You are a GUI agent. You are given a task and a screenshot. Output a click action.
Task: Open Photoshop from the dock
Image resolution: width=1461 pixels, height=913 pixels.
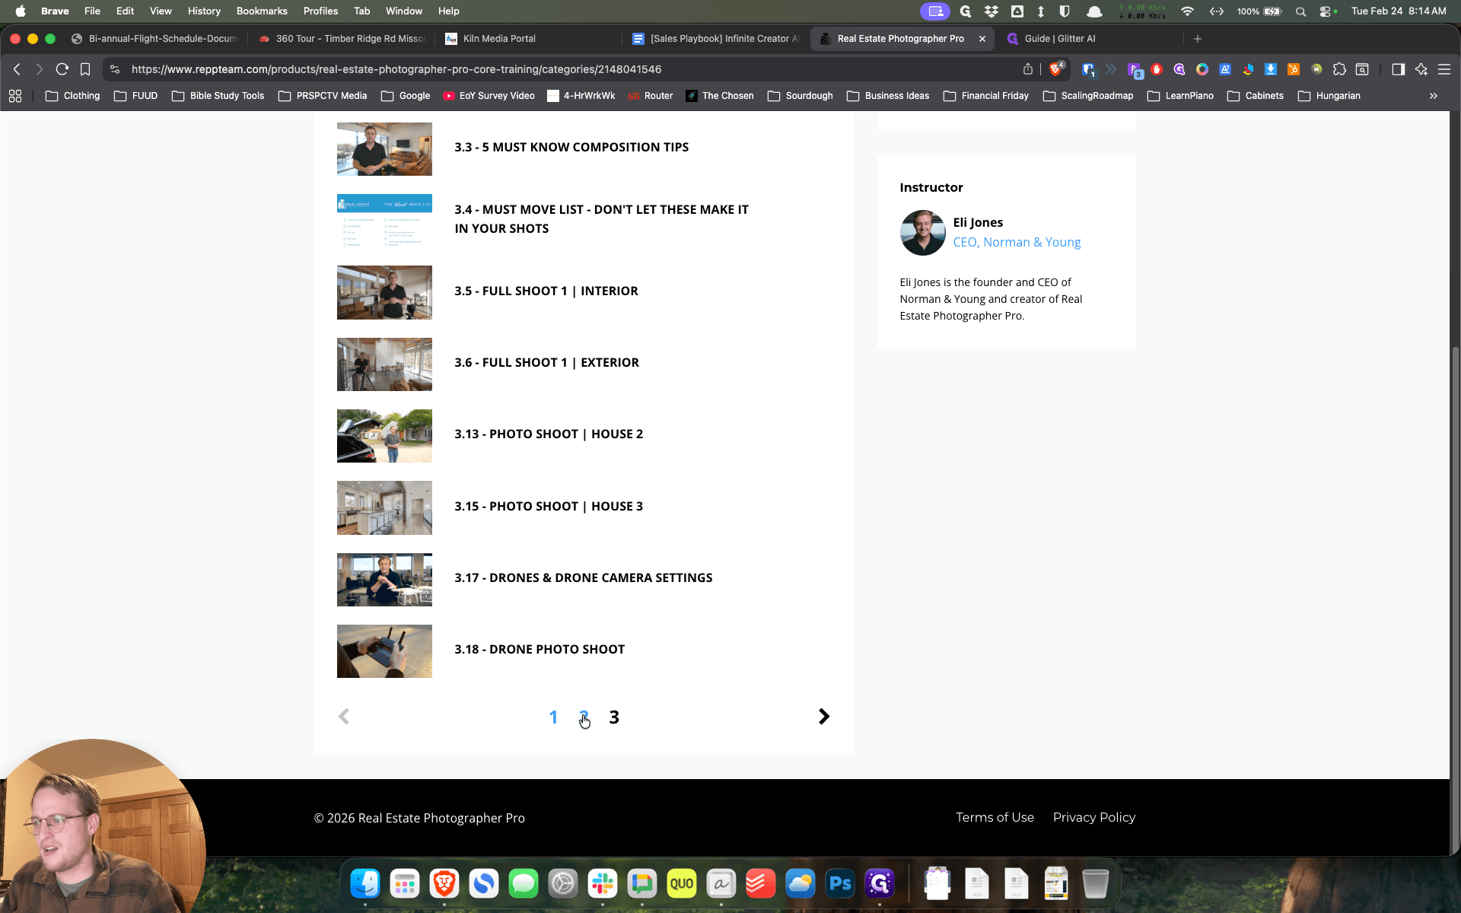pyautogui.click(x=840, y=883)
